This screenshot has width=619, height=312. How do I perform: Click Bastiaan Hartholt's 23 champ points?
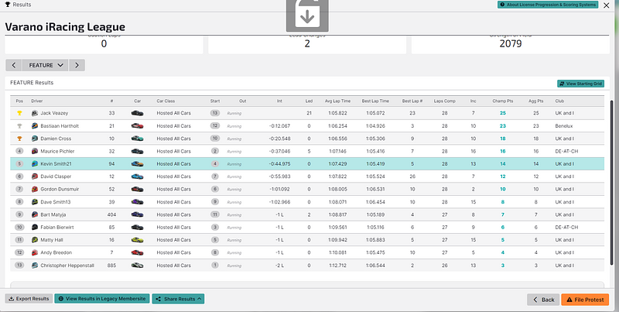(502, 126)
